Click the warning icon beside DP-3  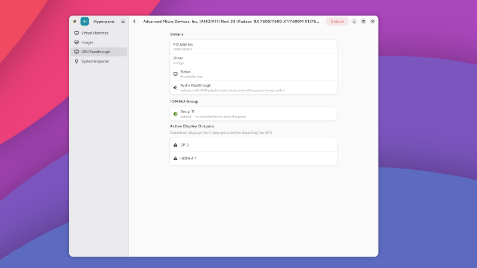[175, 145]
